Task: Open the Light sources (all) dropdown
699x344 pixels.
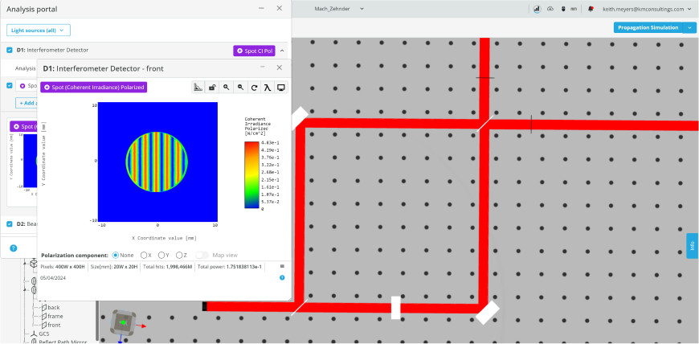Action: click(39, 31)
